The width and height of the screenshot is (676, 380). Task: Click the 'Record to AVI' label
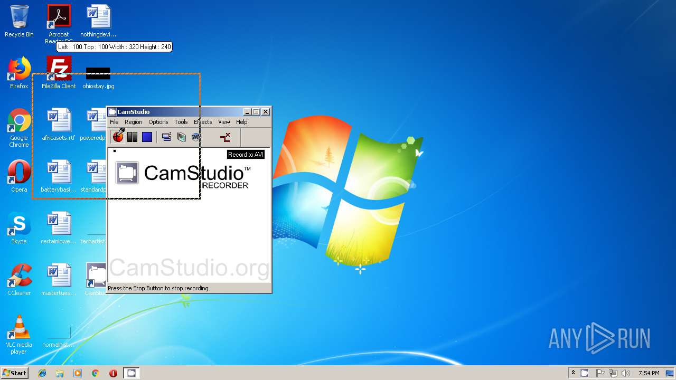246,155
